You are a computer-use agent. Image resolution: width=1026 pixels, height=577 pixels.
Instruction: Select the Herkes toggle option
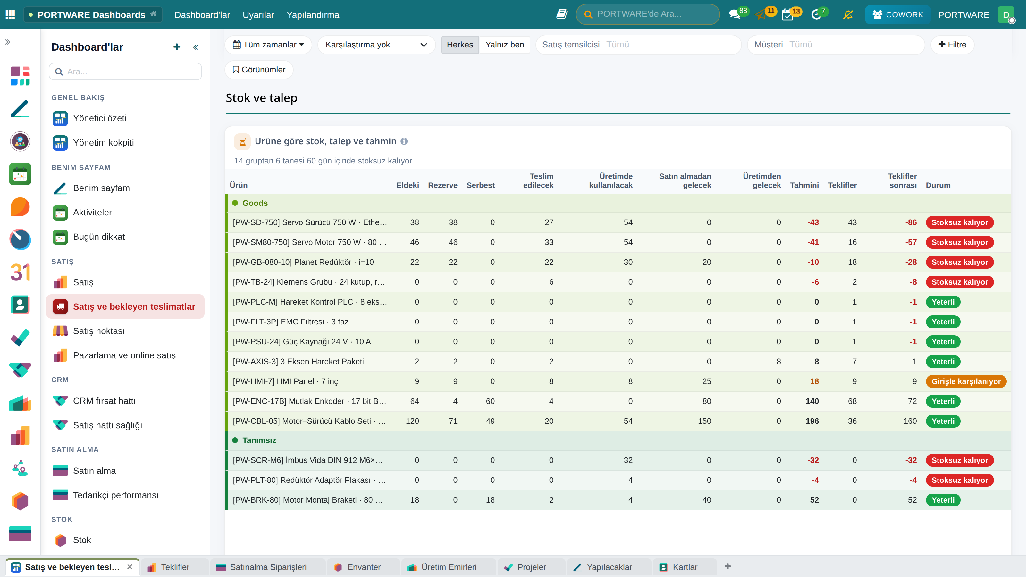tap(460, 45)
